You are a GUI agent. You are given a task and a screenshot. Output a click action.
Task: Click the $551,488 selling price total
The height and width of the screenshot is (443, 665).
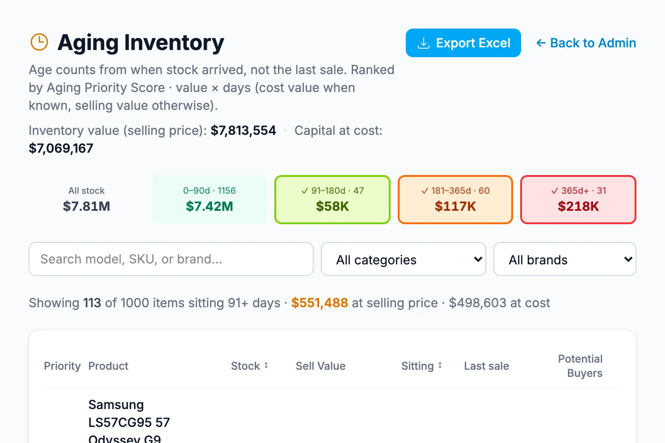click(x=320, y=303)
